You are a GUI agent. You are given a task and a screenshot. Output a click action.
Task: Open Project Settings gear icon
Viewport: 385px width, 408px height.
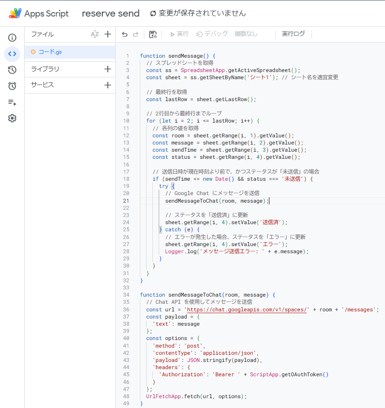click(x=12, y=119)
